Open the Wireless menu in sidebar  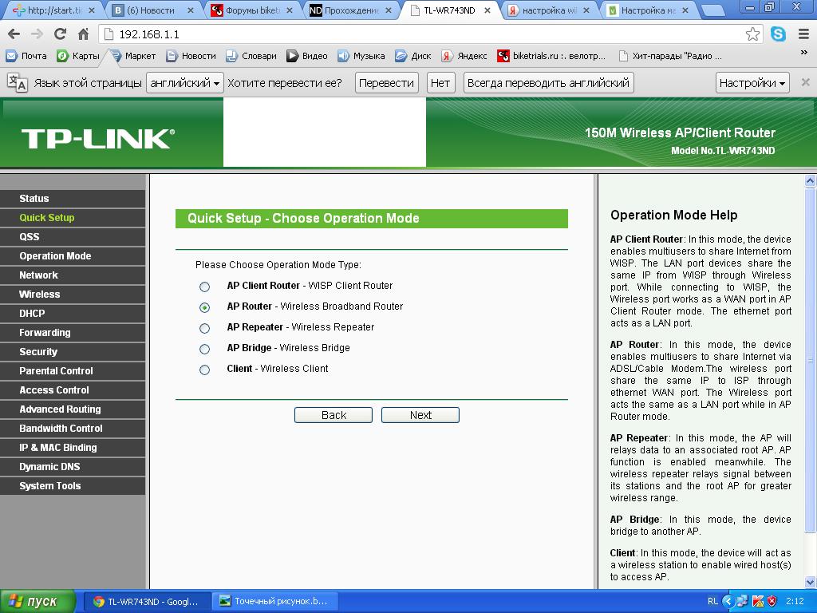[40, 295]
